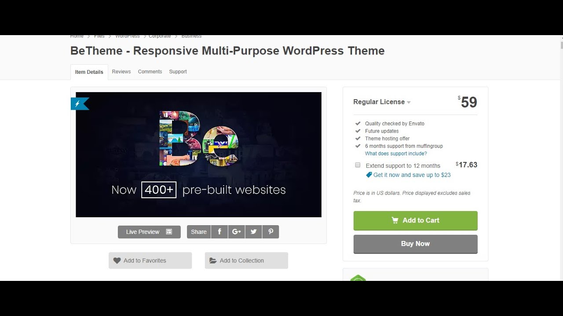Go to Home breadcrumb
The height and width of the screenshot is (316, 563).
coord(77,36)
